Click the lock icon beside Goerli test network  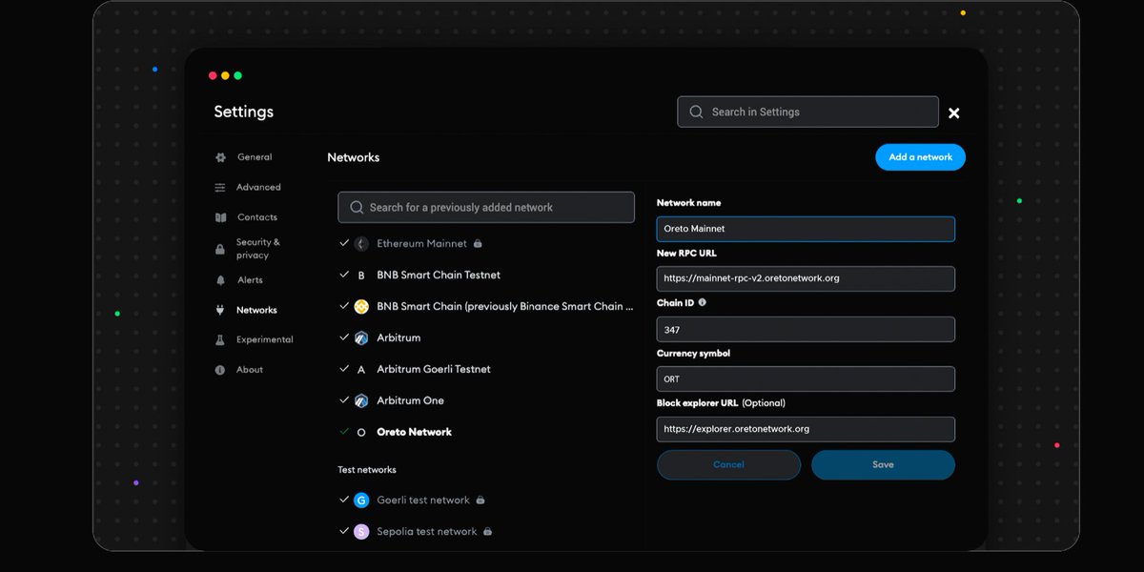point(480,500)
